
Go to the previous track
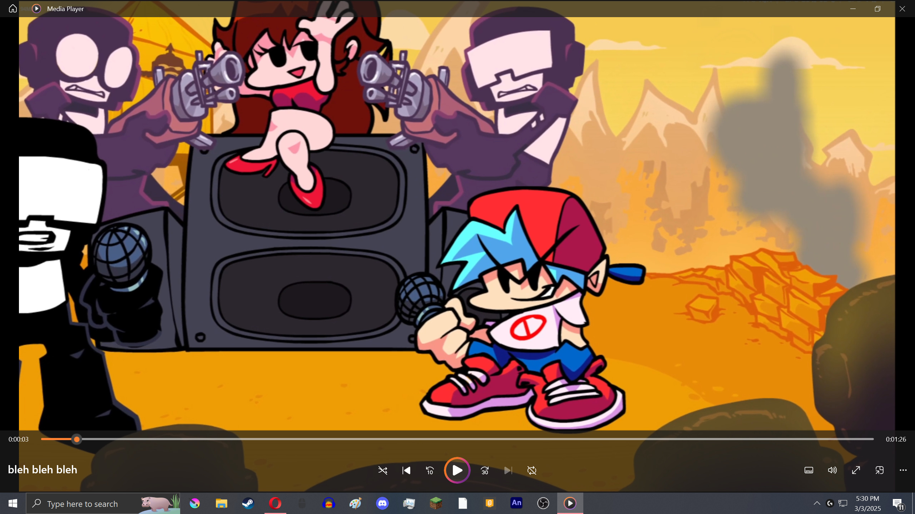coord(406,470)
